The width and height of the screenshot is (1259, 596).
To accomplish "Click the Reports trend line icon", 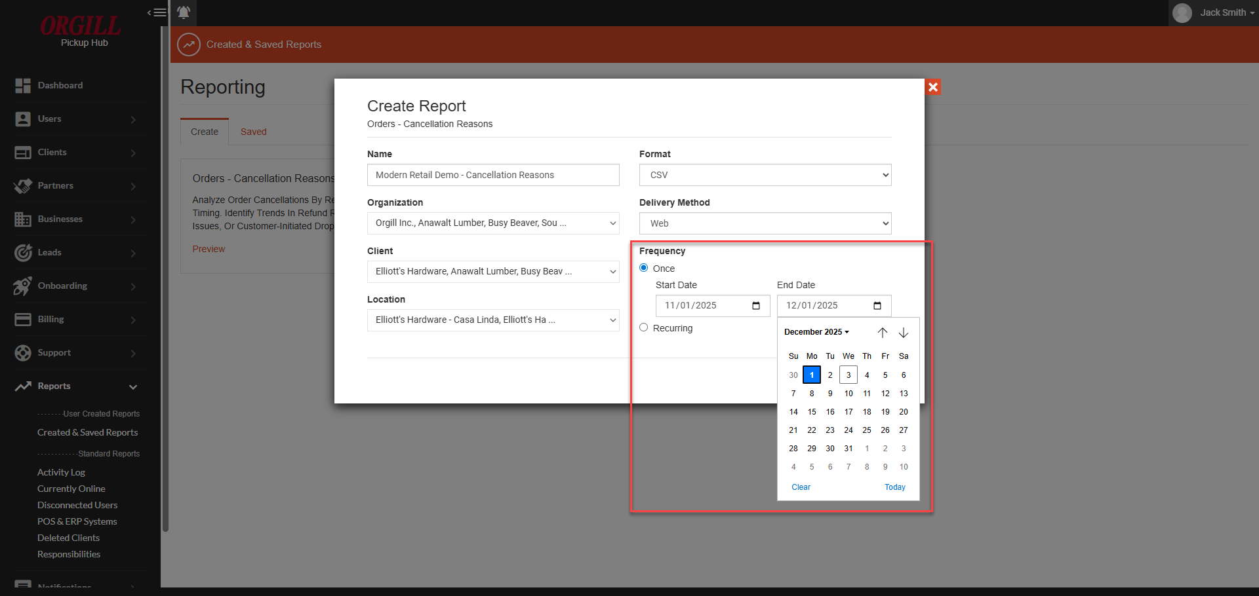I will point(23,386).
